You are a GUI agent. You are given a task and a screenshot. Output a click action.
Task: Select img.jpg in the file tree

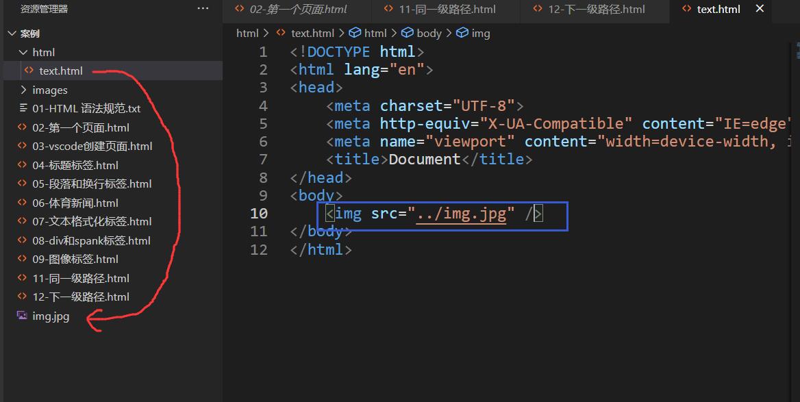(x=51, y=316)
